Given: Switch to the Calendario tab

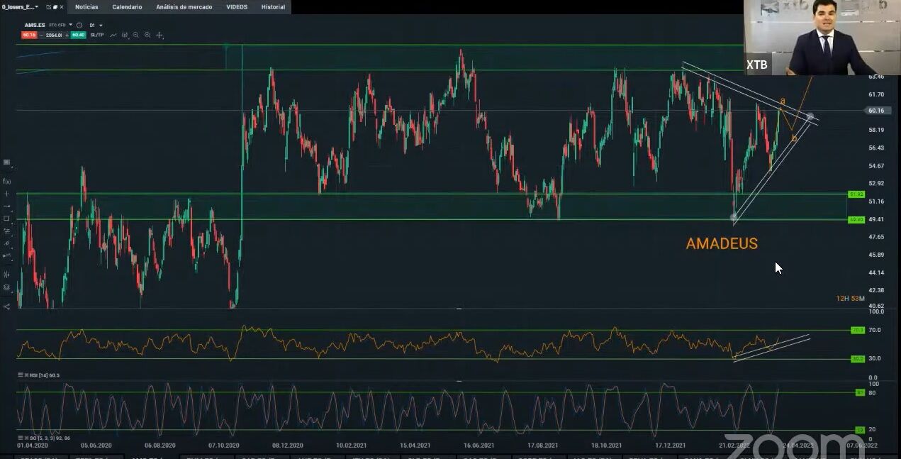Looking at the screenshot, I should coord(127,7).
